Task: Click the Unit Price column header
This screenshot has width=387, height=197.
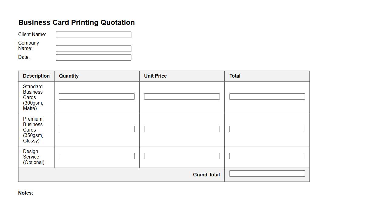Action: [x=155, y=76]
